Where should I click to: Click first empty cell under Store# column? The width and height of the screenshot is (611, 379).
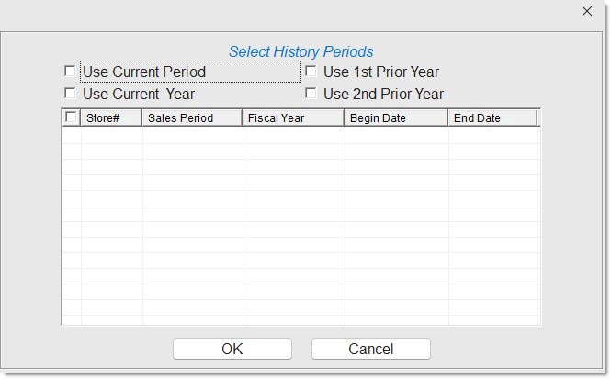pyautogui.click(x=111, y=135)
